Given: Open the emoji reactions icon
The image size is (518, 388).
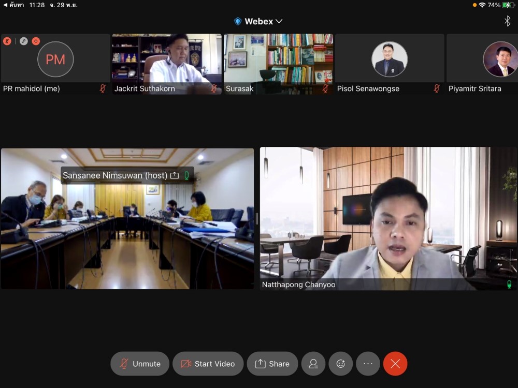Looking at the screenshot, I should pos(340,364).
